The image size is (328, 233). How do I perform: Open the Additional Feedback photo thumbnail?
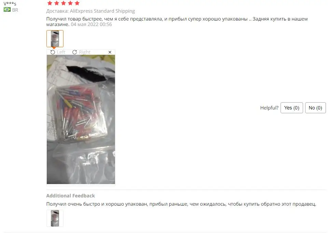point(55,218)
